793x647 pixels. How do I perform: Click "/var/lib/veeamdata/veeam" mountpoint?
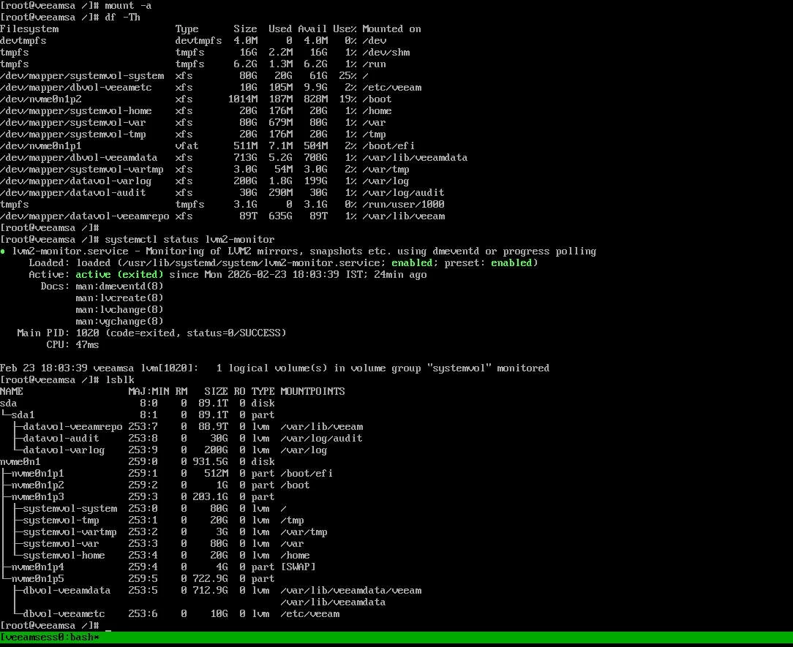351,591
